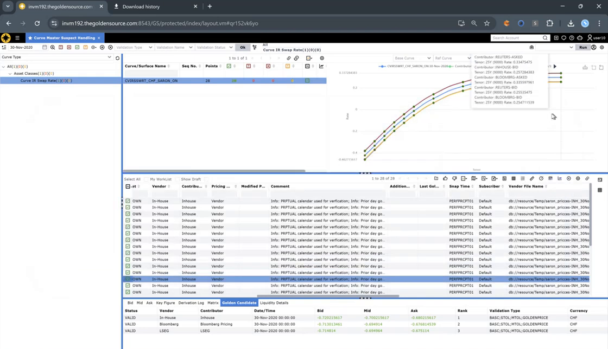608x349 pixels.
Task: Switch to the Liquidity Details tab
Action: pos(274,303)
